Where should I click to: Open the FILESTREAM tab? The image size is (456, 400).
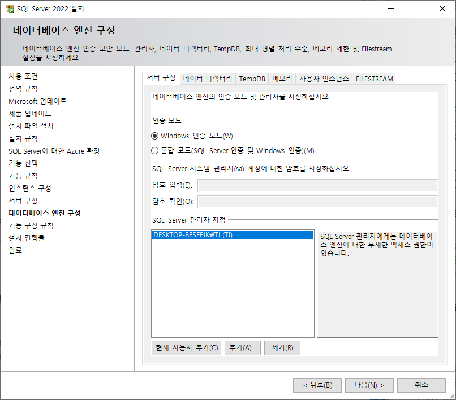(x=374, y=79)
